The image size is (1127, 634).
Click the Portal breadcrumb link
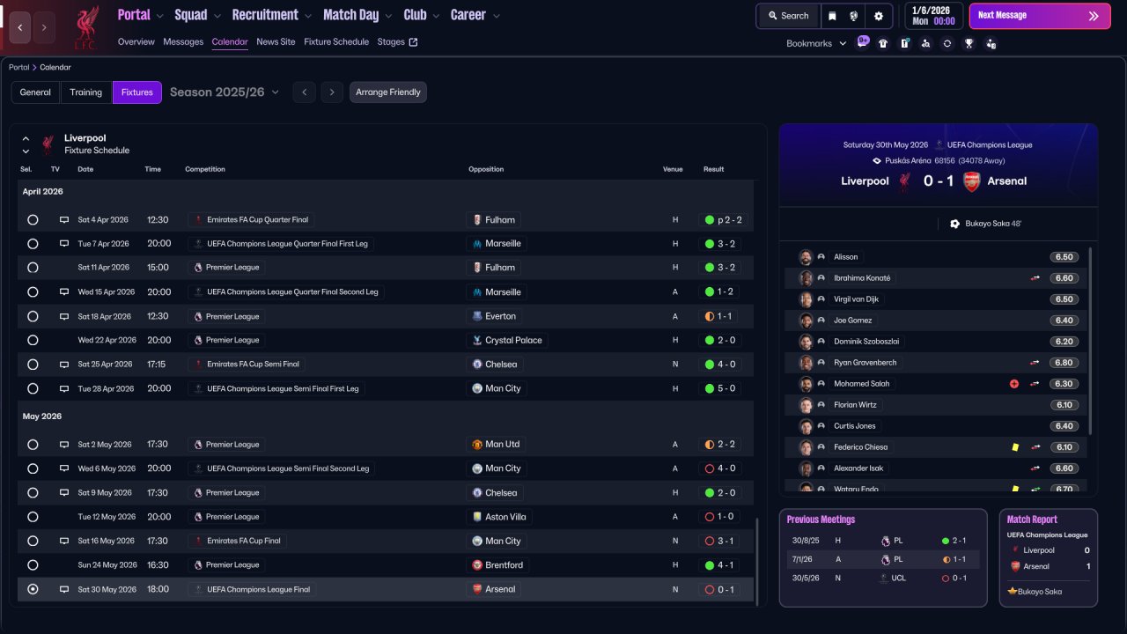18,67
